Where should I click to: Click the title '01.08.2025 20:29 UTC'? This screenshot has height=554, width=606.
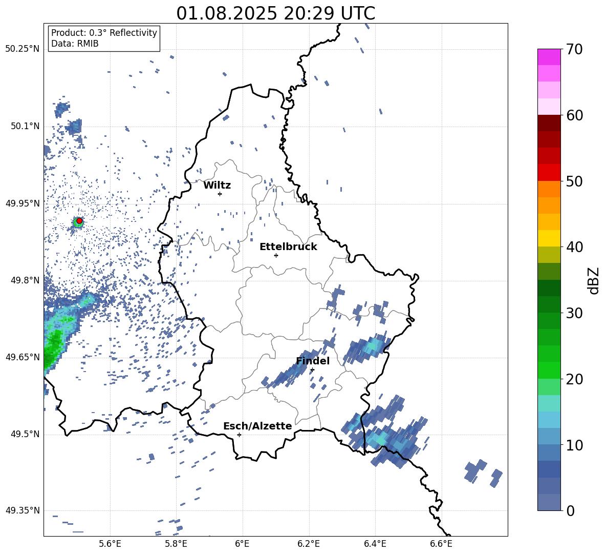point(275,13)
